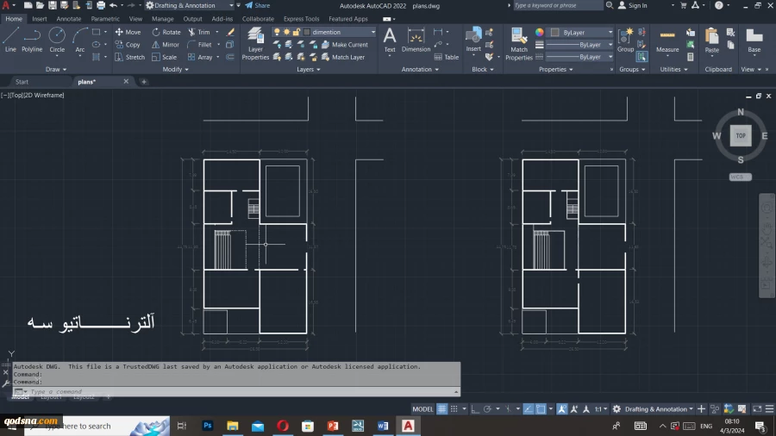This screenshot has height=436, width=776.
Task: Click the object color wheel swatch
Action: (x=540, y=32)
